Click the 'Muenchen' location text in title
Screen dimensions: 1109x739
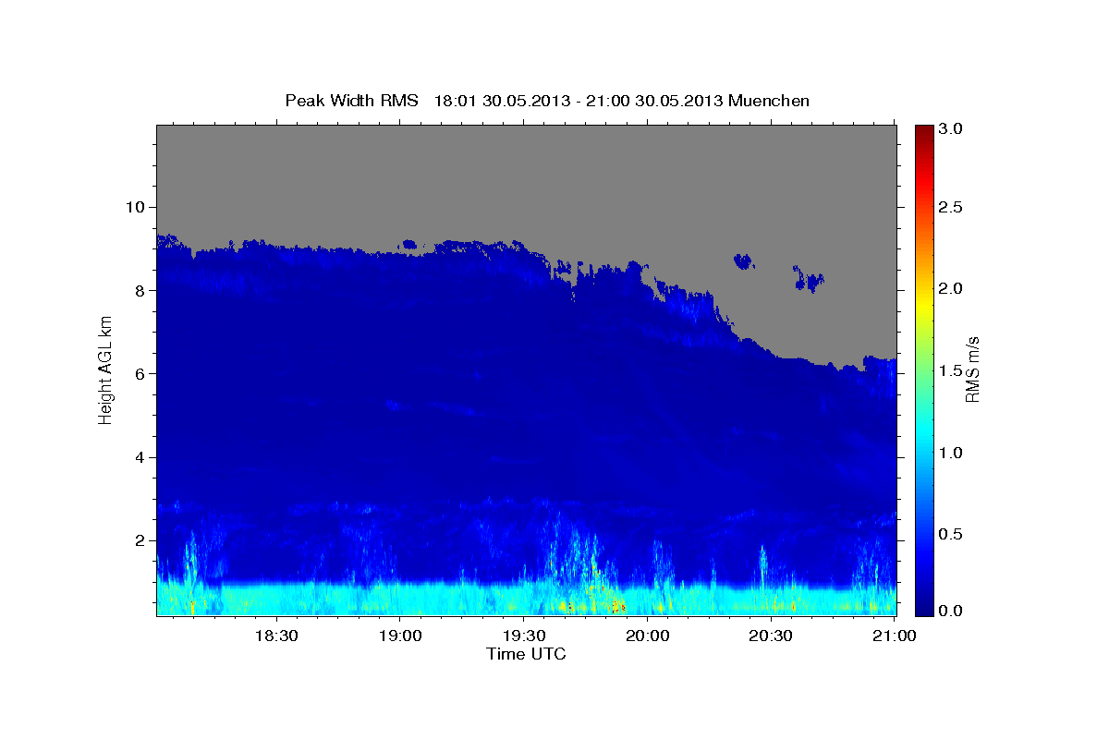769,101
